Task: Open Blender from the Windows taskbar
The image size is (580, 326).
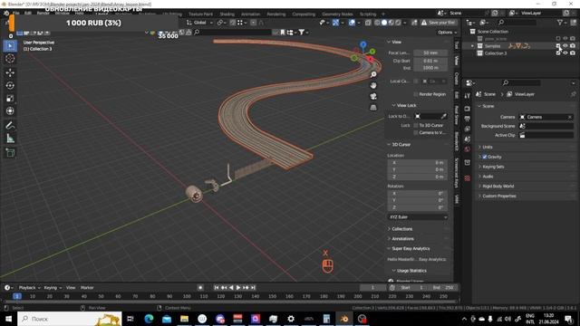Action: click(344, 319)
